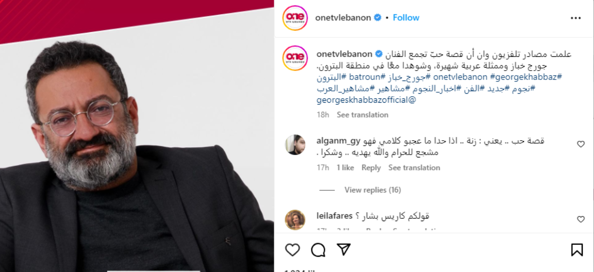Like leilafares's comment heart
The height and width of the screenshot is (272, 594).
pos(581,219)
